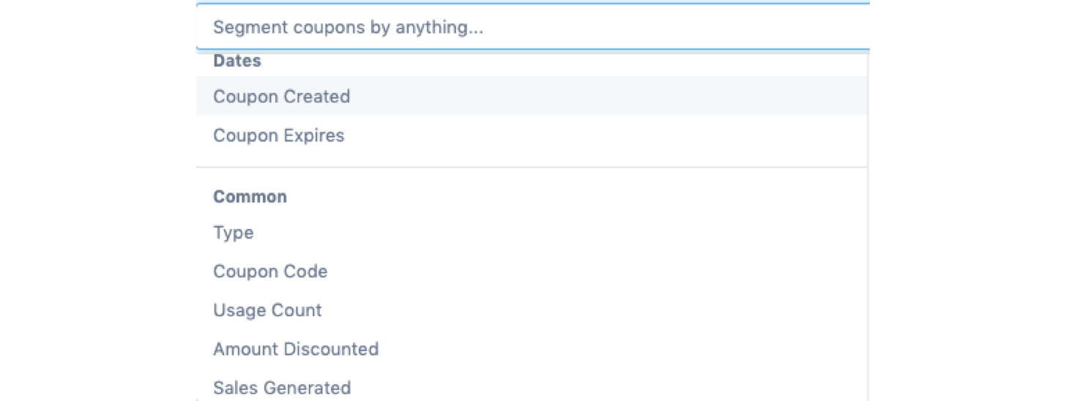The image size is (1066, 401).
Task: Segment coupons by Type
Action: click(234, 233)
